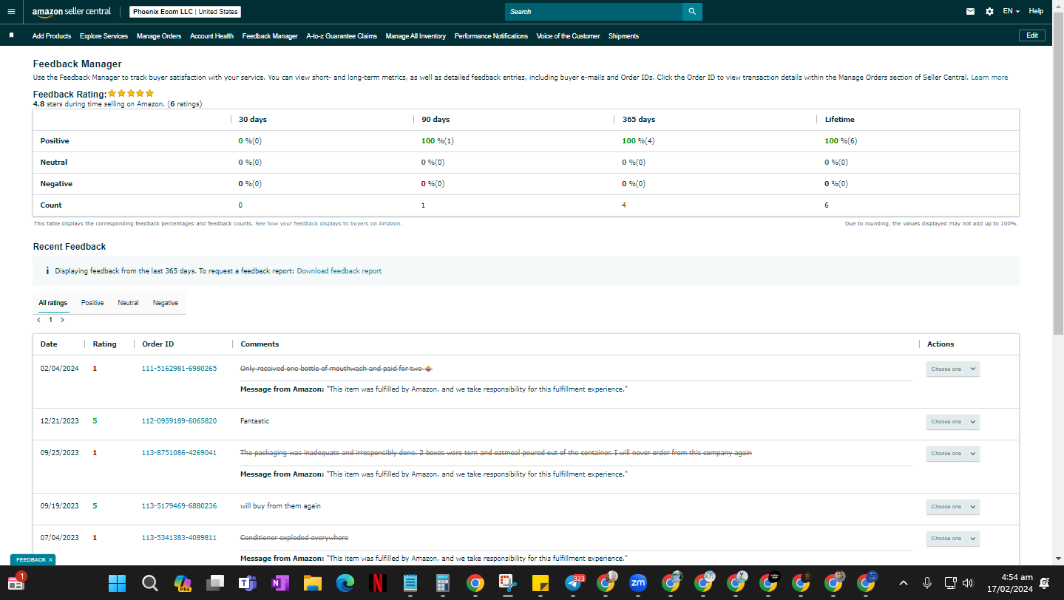Open Microsoft Edge from taskbar
This screenshot has width=1064, height=600.
pyautogui.click(x=345, y=583)
